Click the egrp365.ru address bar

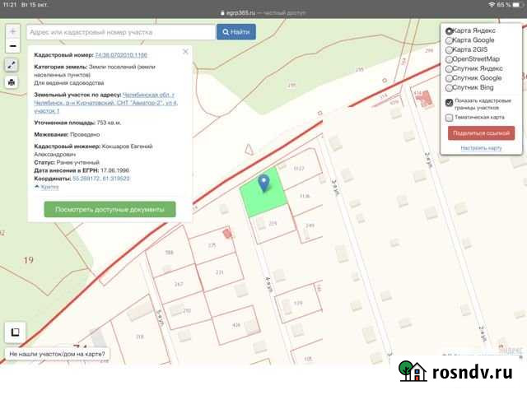coord(263,13)
